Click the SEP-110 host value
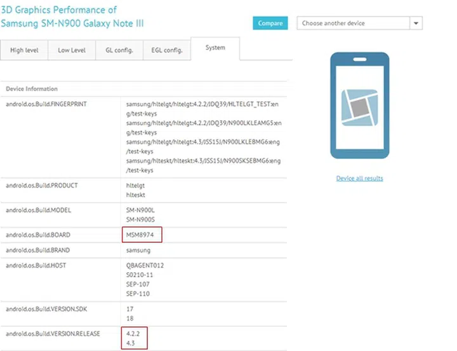The width and height of the screenshot is (457, 351). (138, 294)
